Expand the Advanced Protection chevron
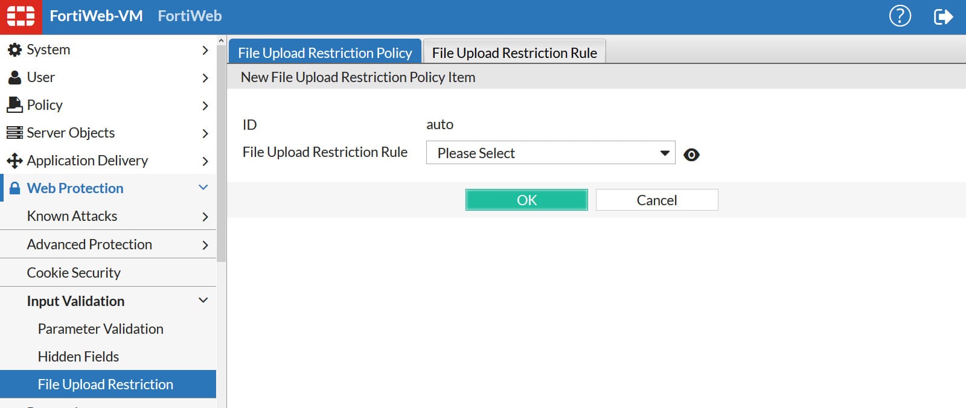 click(205, 245)
